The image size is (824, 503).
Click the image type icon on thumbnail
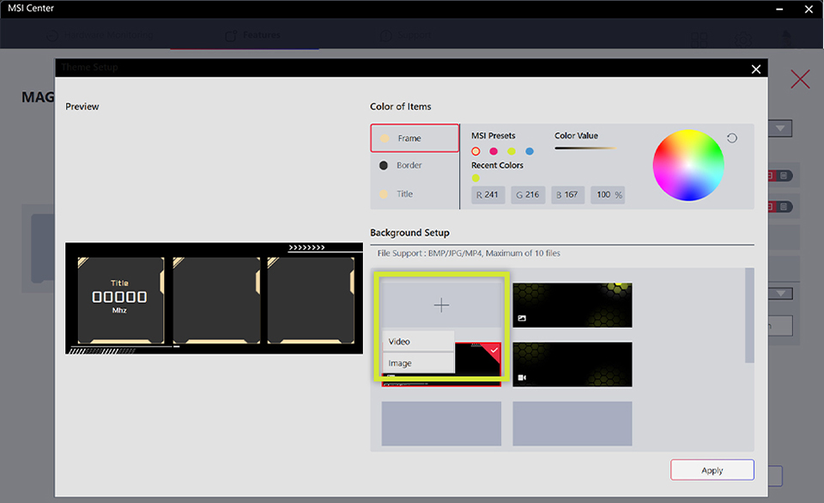(522, 318)
